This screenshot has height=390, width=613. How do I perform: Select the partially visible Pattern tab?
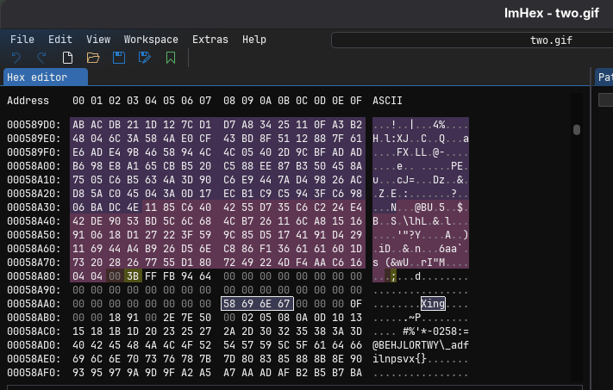point(604,77)
